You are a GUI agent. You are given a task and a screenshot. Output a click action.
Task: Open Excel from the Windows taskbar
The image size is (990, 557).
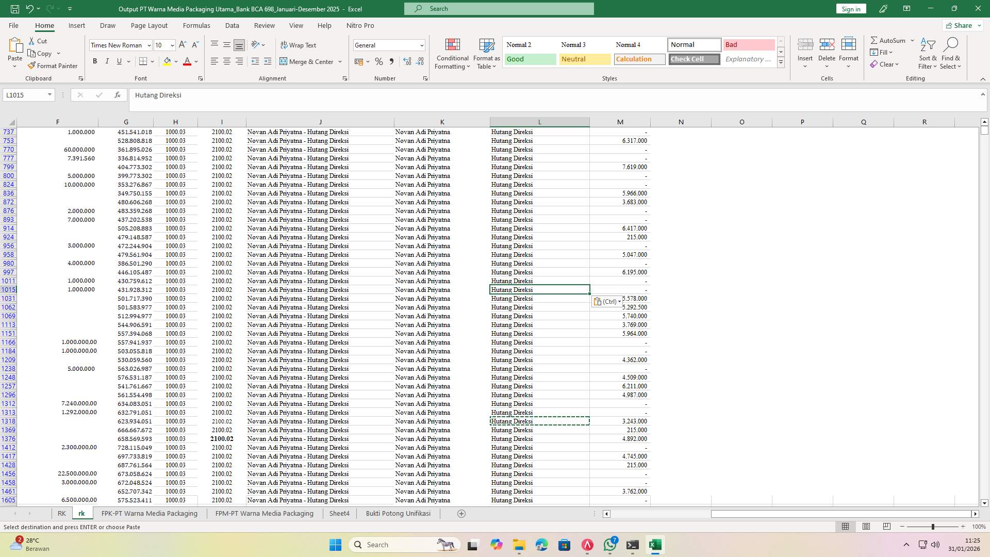coord(655,545)
